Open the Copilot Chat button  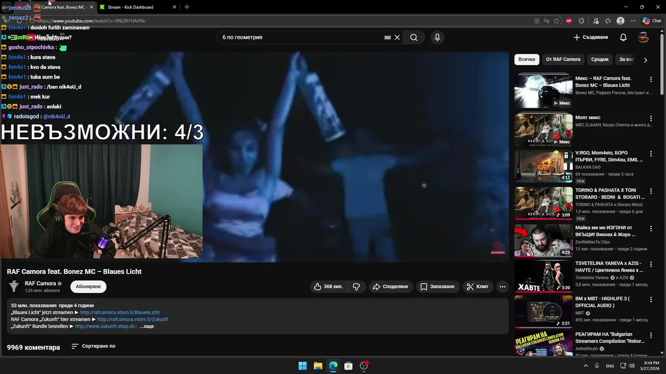651,21
